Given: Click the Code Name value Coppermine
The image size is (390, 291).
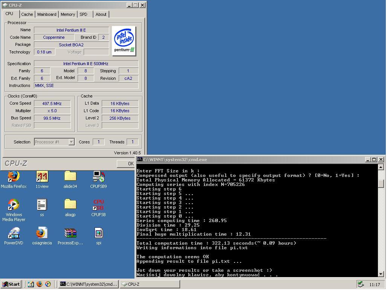Looking at the screenshot, I should click(54, 37).
